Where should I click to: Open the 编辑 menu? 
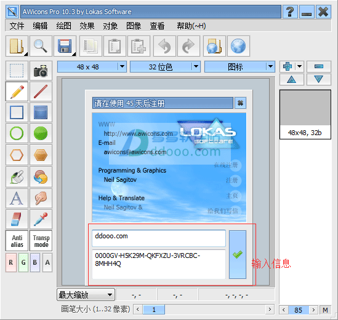pos(40,26)
